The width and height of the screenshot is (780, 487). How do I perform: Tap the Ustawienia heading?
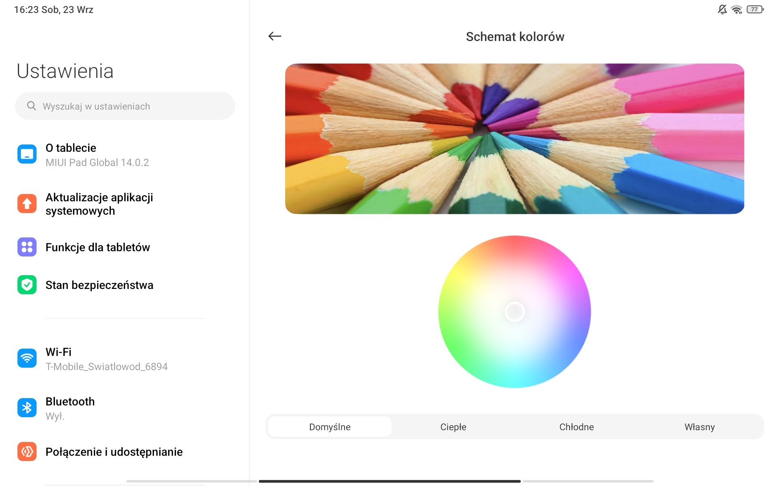point(65,71)
